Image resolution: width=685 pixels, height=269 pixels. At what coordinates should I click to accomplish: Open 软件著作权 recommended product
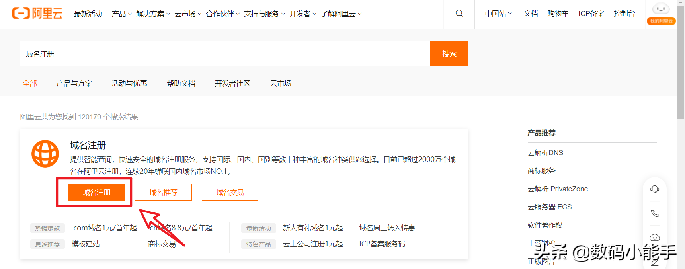(x=545, y=225)
